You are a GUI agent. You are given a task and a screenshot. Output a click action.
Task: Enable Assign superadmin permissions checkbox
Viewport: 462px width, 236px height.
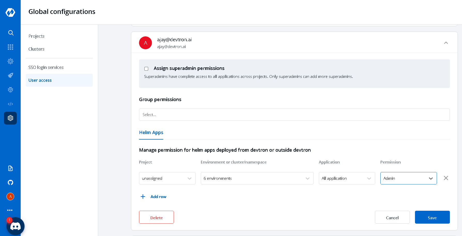146,69
